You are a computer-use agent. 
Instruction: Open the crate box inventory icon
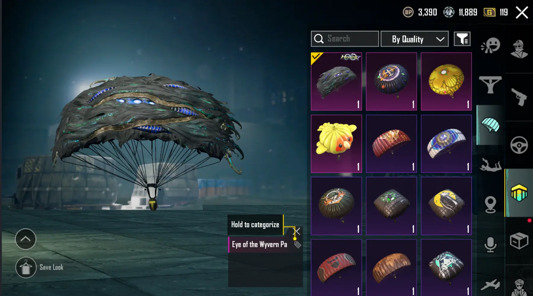519,240
